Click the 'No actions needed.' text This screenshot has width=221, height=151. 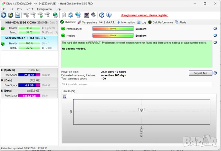(x=74, y=49)
